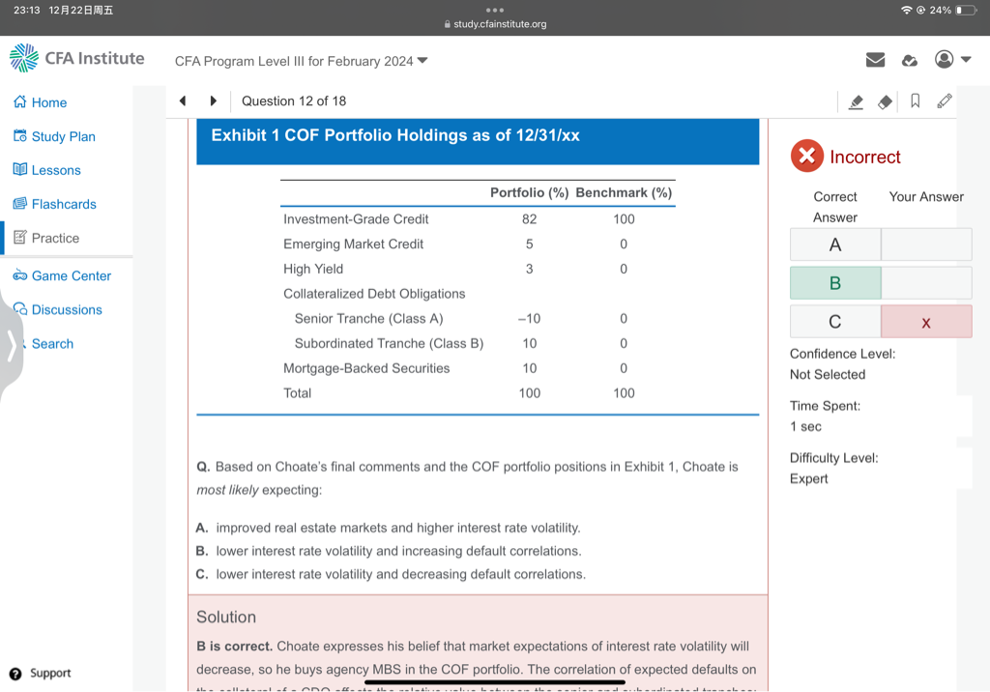Go to previous question arrow

(x=183, y=101)
